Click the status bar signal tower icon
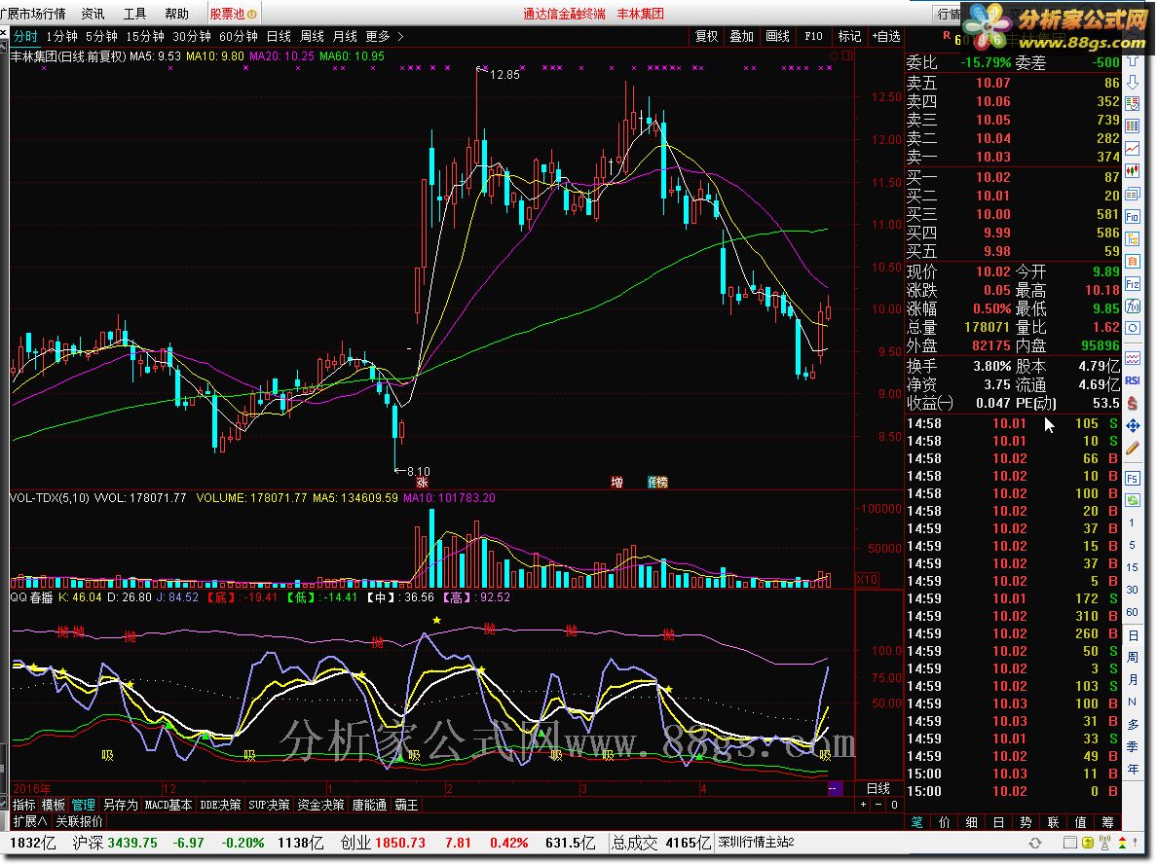Viewport: 1157px width, 865px height. (x=1104, y=843)
